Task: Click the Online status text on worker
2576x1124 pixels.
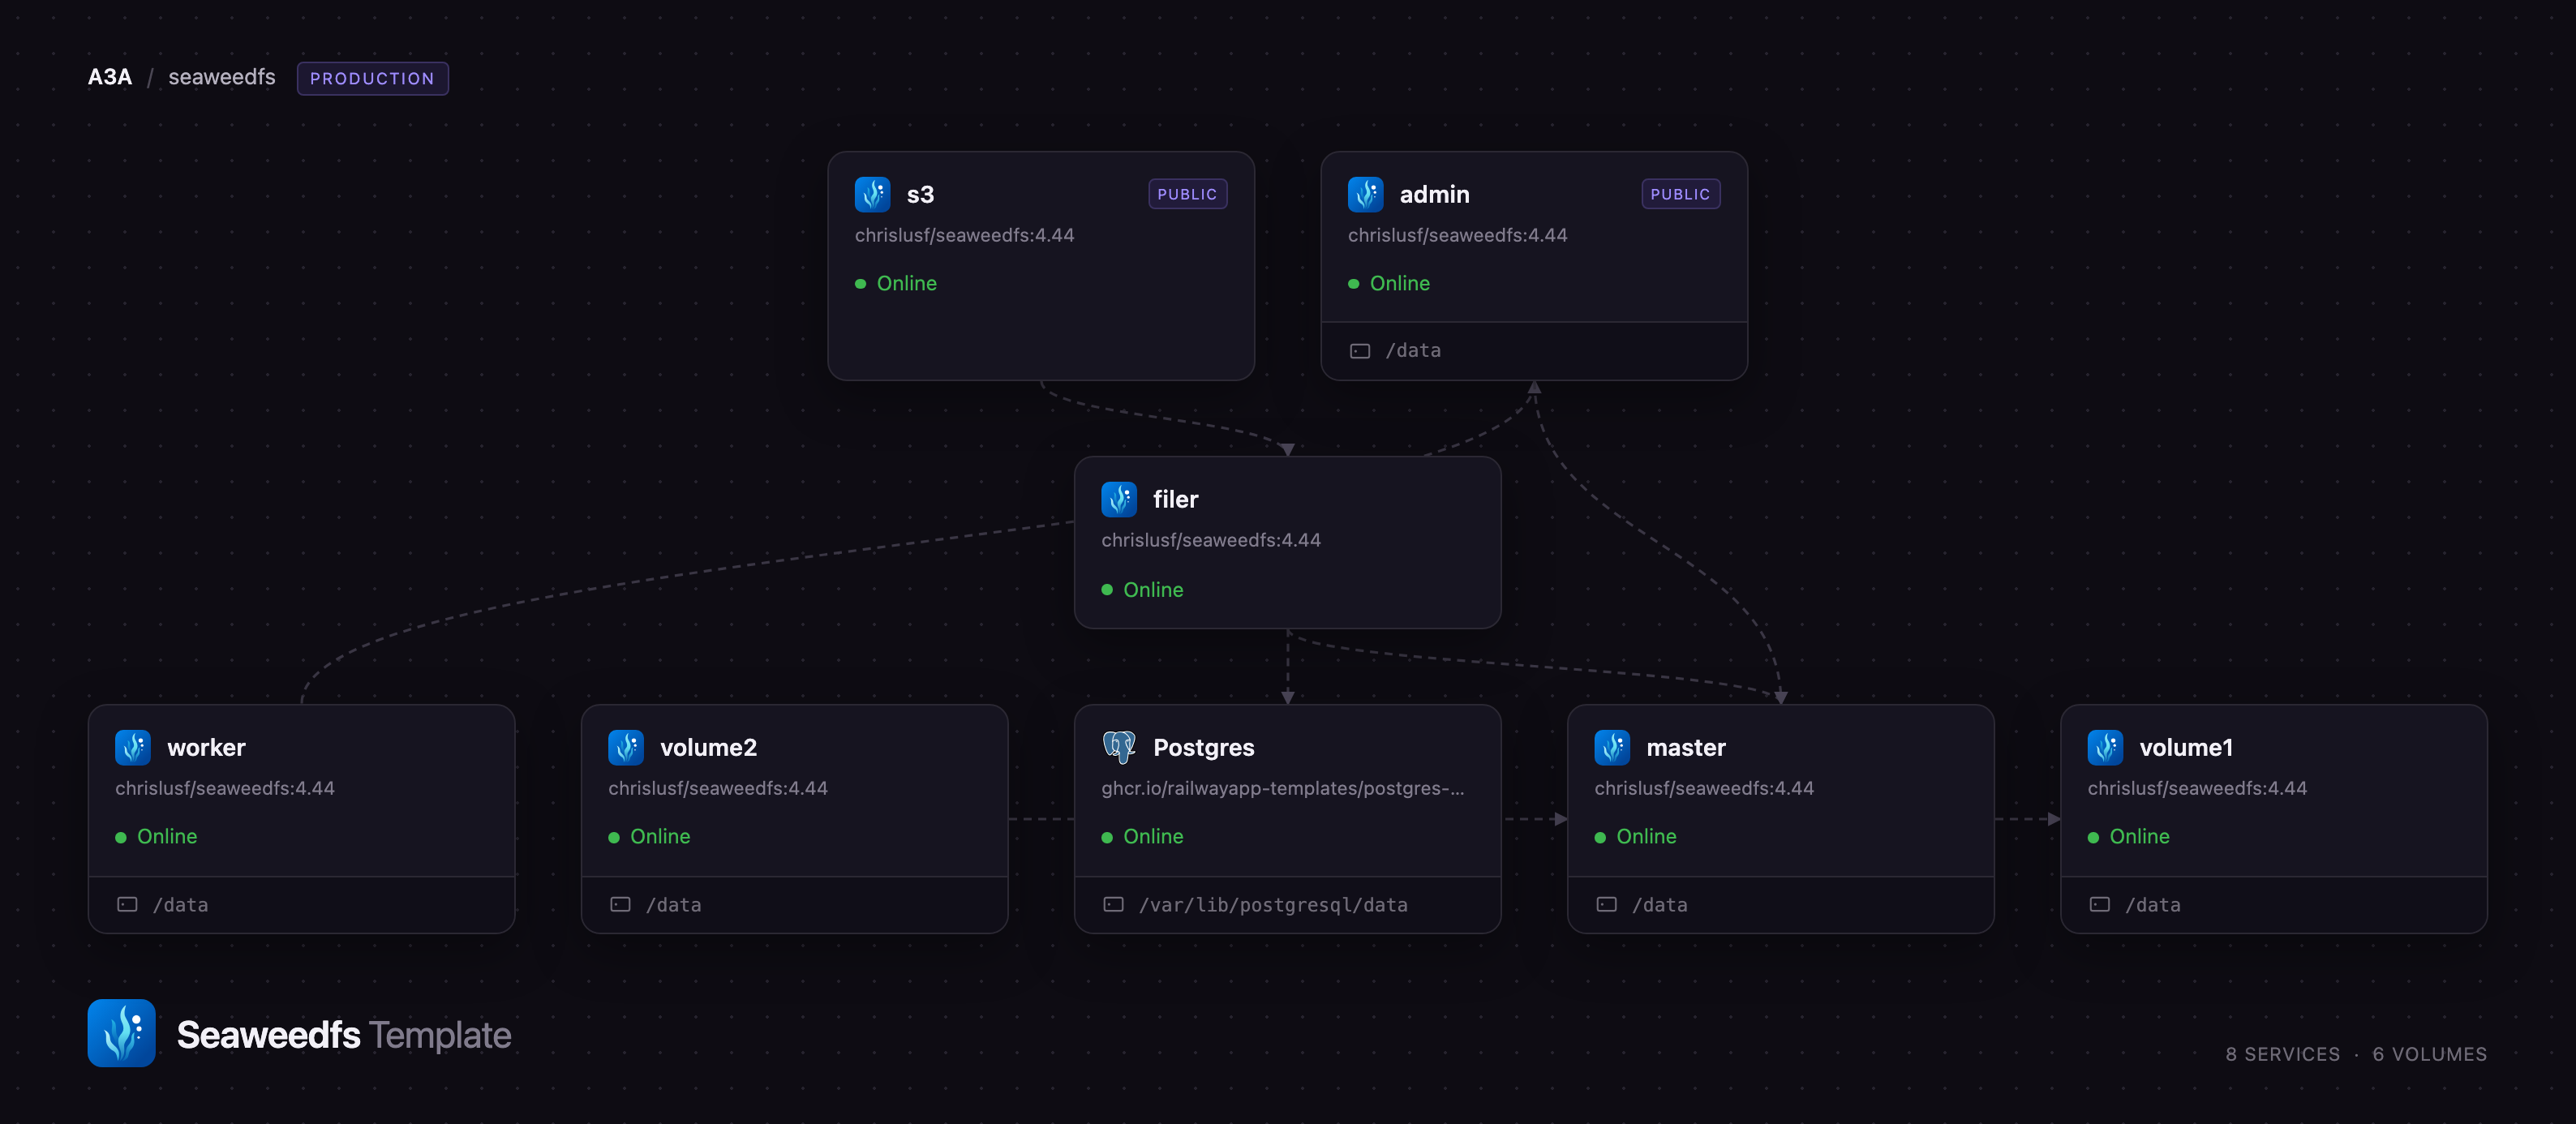Action: point(167,837)
